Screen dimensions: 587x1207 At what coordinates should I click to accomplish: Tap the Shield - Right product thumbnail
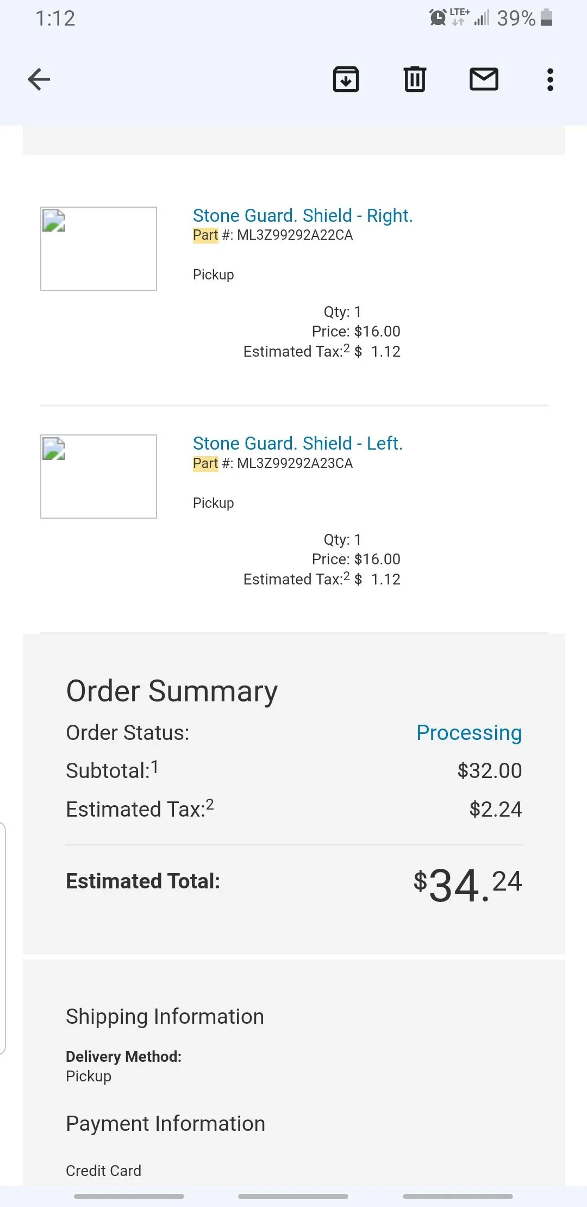[98, 248]
